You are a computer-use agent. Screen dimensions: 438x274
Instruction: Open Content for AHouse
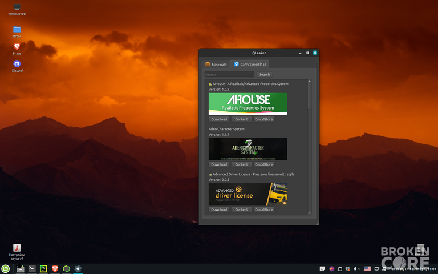coord(241,119)
